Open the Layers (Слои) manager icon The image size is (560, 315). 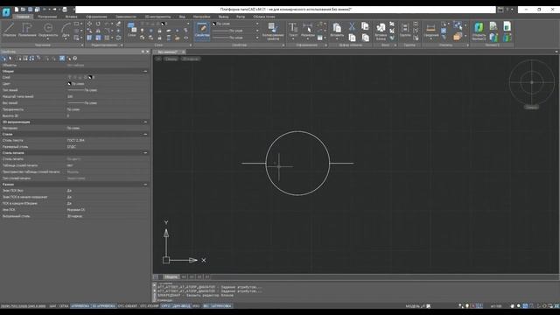pyautogui.click(x=131, y=29)
